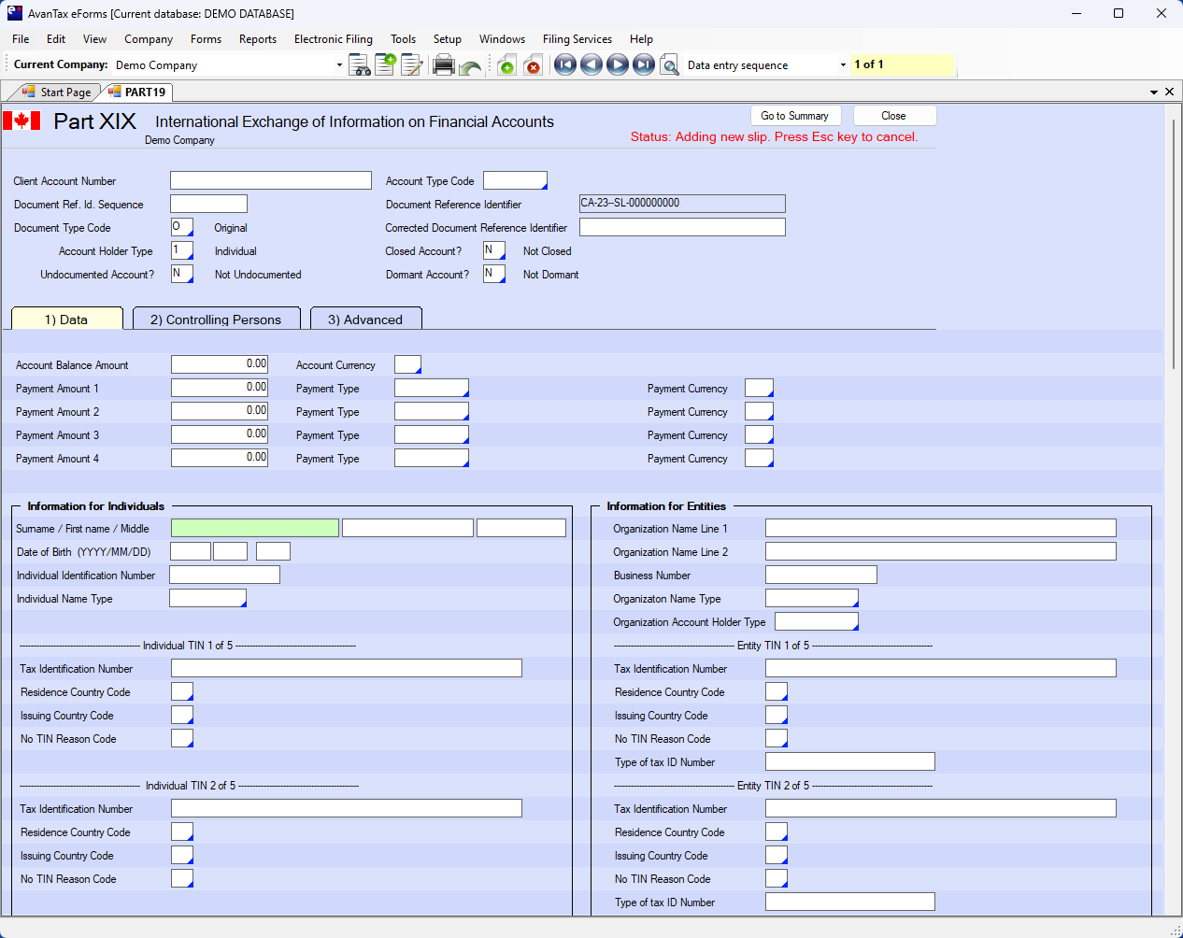Click the Go to Summary button

click(795, 116)
